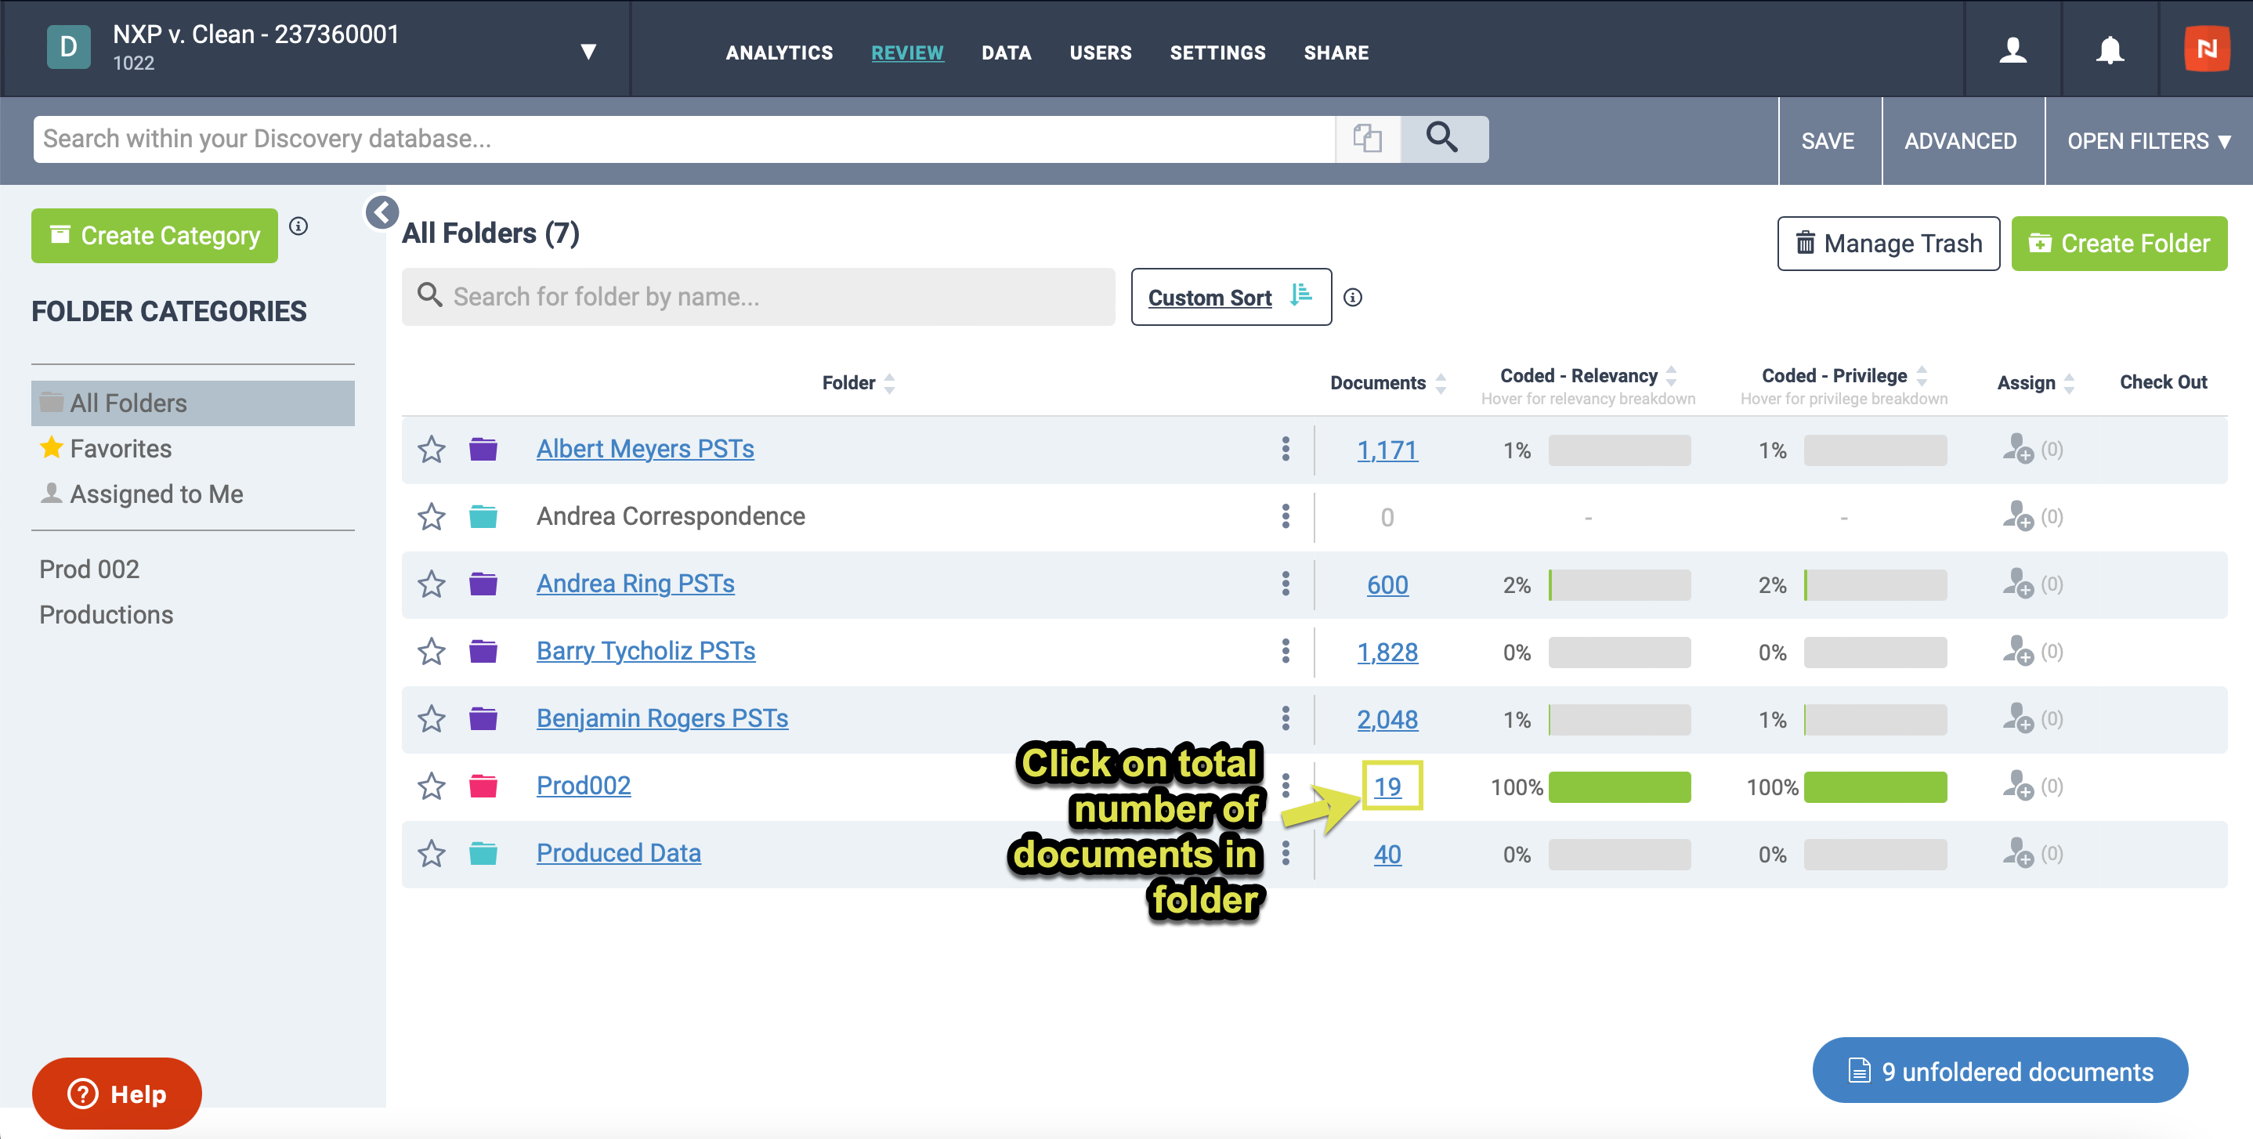Screen dimensions: 2253x1139
Task: Go to REVIEW tab
Action: (907, 52)
